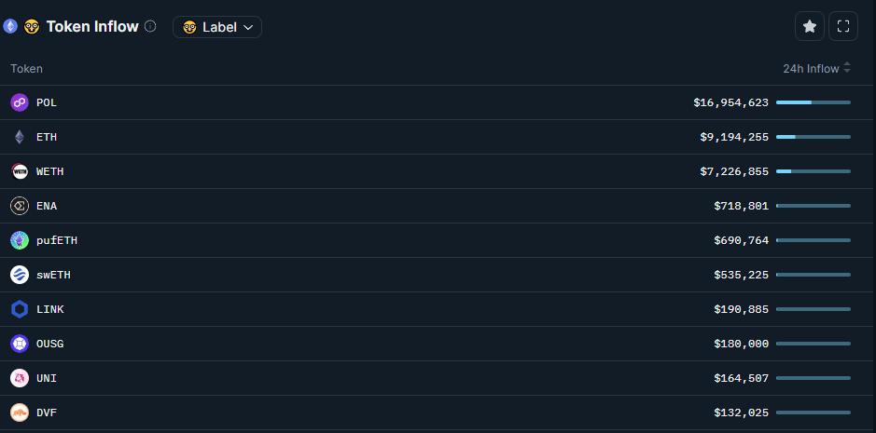Click the UNI token icon
876x433 pixels.
tap(20, 378)
